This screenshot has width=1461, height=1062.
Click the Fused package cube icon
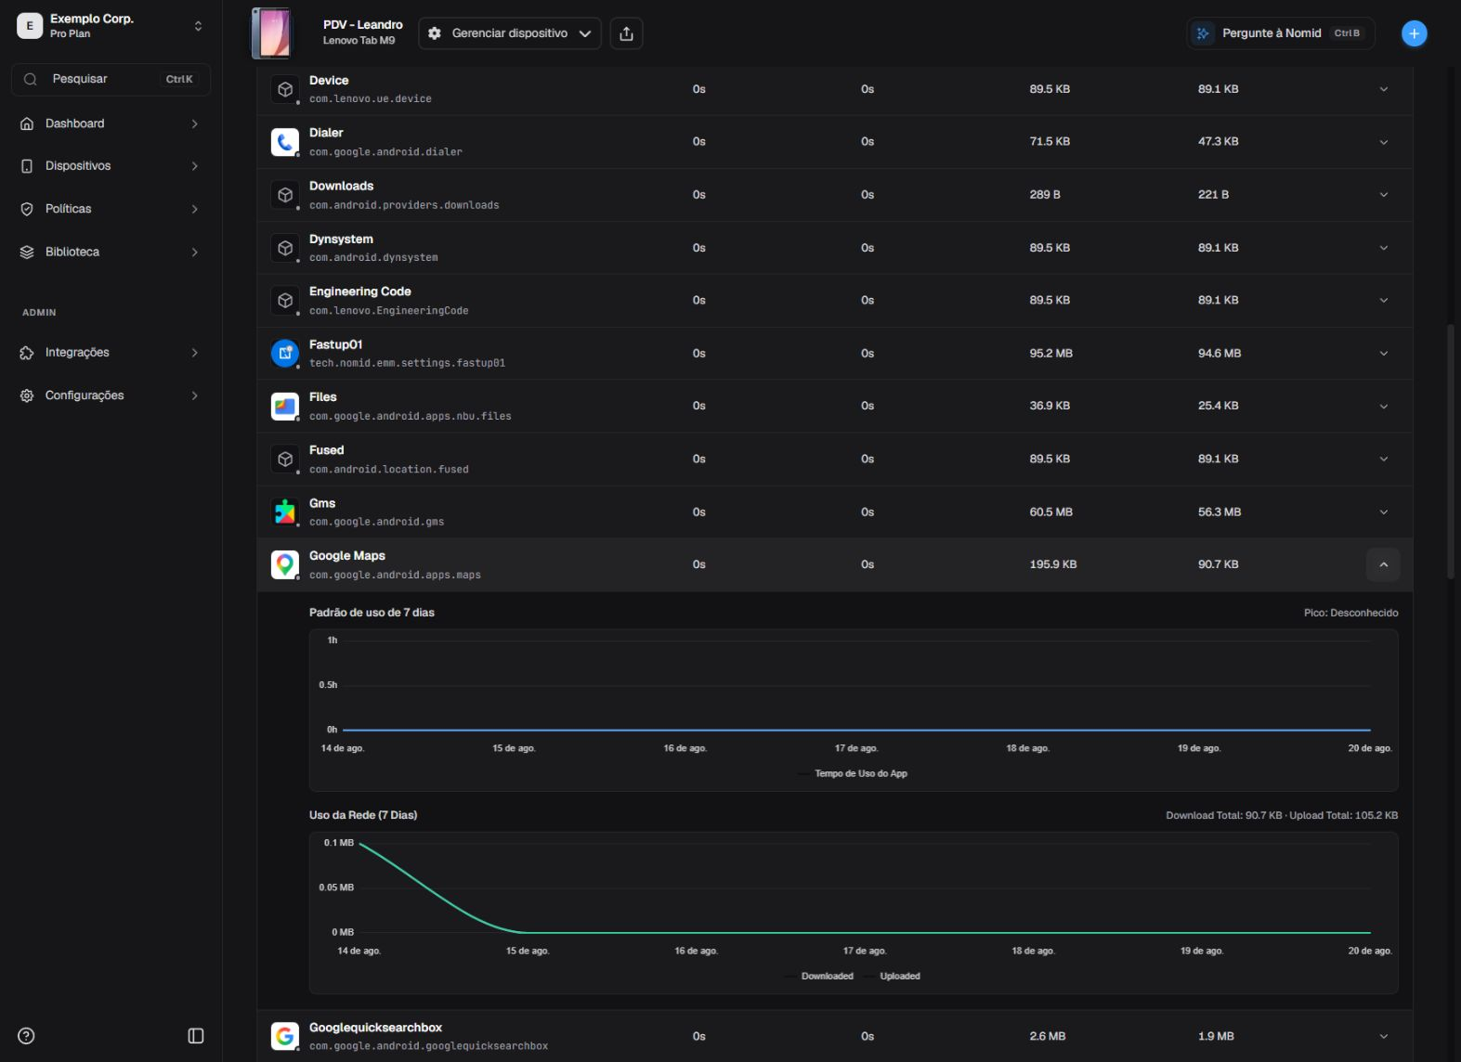coord(285,460)
